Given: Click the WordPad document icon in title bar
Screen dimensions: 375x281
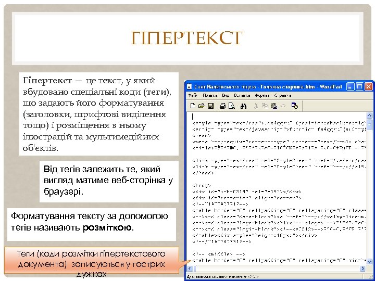Looking at the screenshot, I should 190,86.
